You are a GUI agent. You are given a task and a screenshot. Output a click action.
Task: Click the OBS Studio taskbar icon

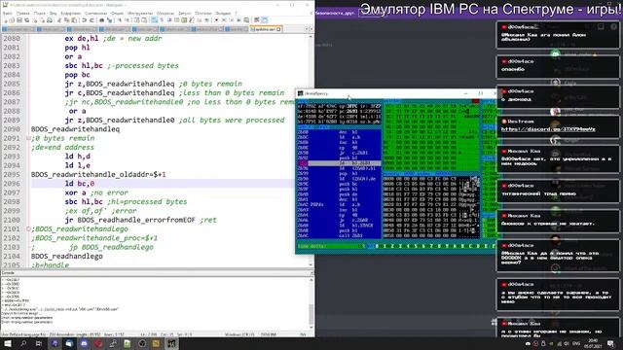[142, 343]
